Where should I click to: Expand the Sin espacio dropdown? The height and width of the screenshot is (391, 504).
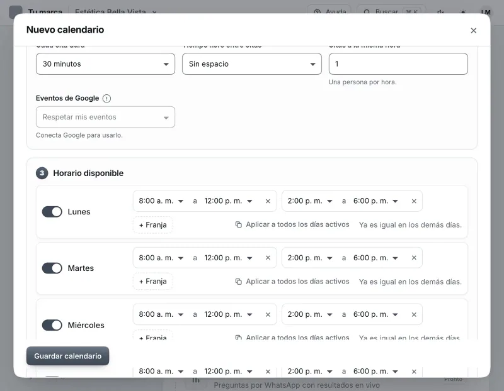(x=251, y=64)
